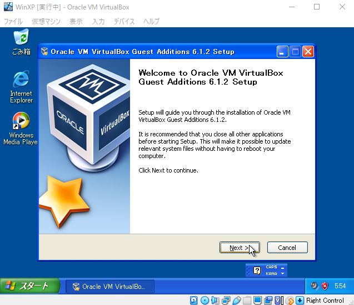Image resolution: width=354 pixels, height=305 pixels.
Task: Click the CPU virtualization indicator icon
Action: [278, 300]
